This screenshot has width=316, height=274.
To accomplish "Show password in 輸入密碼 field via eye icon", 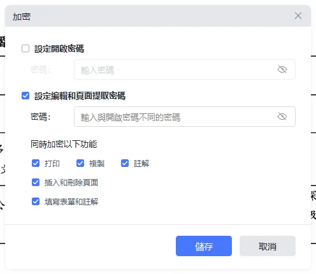I will click(x=282, y=69).
